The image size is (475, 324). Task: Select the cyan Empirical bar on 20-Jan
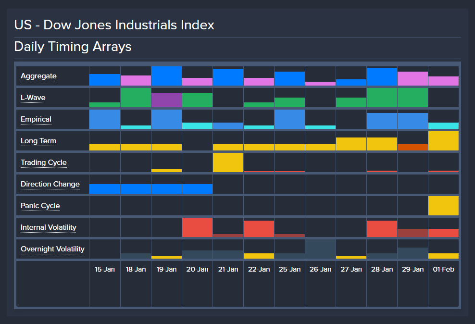(x=197, y=125)
